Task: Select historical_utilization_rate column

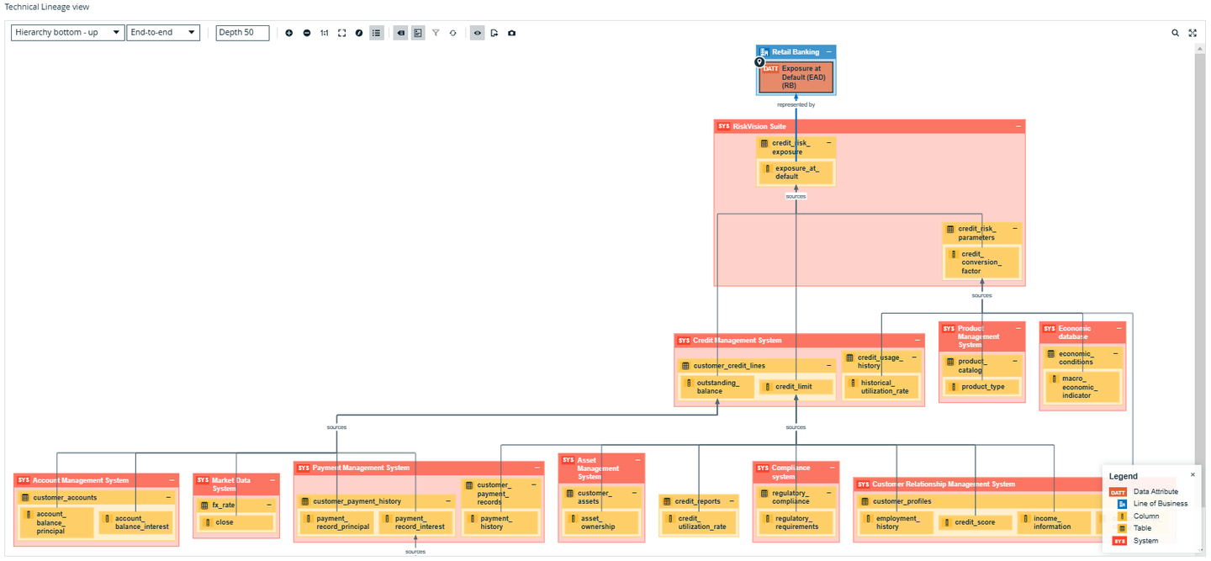Action: 880,387
